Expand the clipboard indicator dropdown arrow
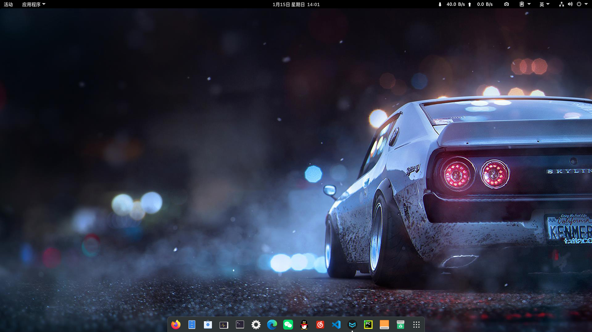Image resolution: width=592 pixels, height=332 pixels. coord(529,4)
